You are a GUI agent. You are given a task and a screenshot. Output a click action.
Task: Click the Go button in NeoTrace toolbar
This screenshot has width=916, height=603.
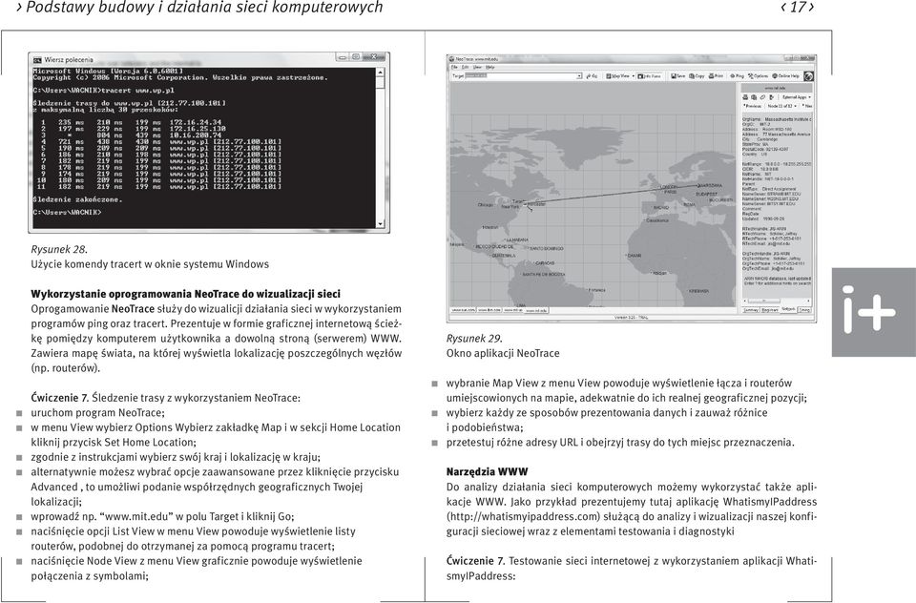pyautogui.click(x=592, y=76)
